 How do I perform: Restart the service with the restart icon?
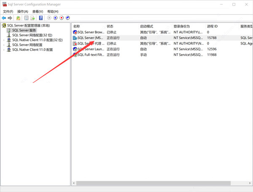pyautogui.click(x=67, y=18)
